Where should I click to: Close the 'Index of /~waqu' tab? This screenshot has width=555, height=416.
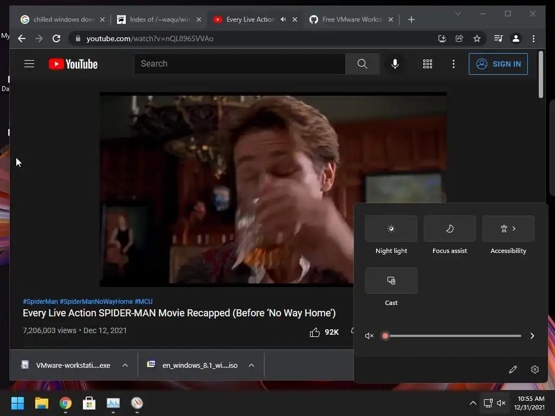pyautogui.click(x=199, y=19)
